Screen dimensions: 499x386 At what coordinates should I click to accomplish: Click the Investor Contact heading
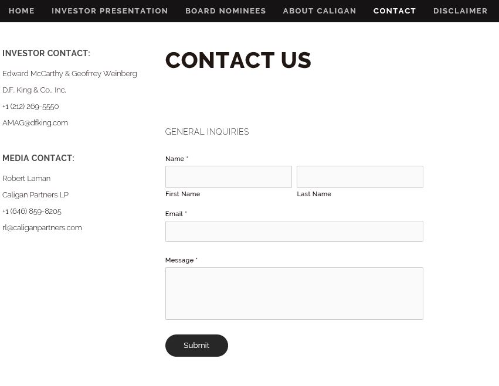(x=46, y=53)
